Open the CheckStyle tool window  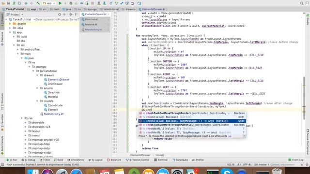[76, 160]
